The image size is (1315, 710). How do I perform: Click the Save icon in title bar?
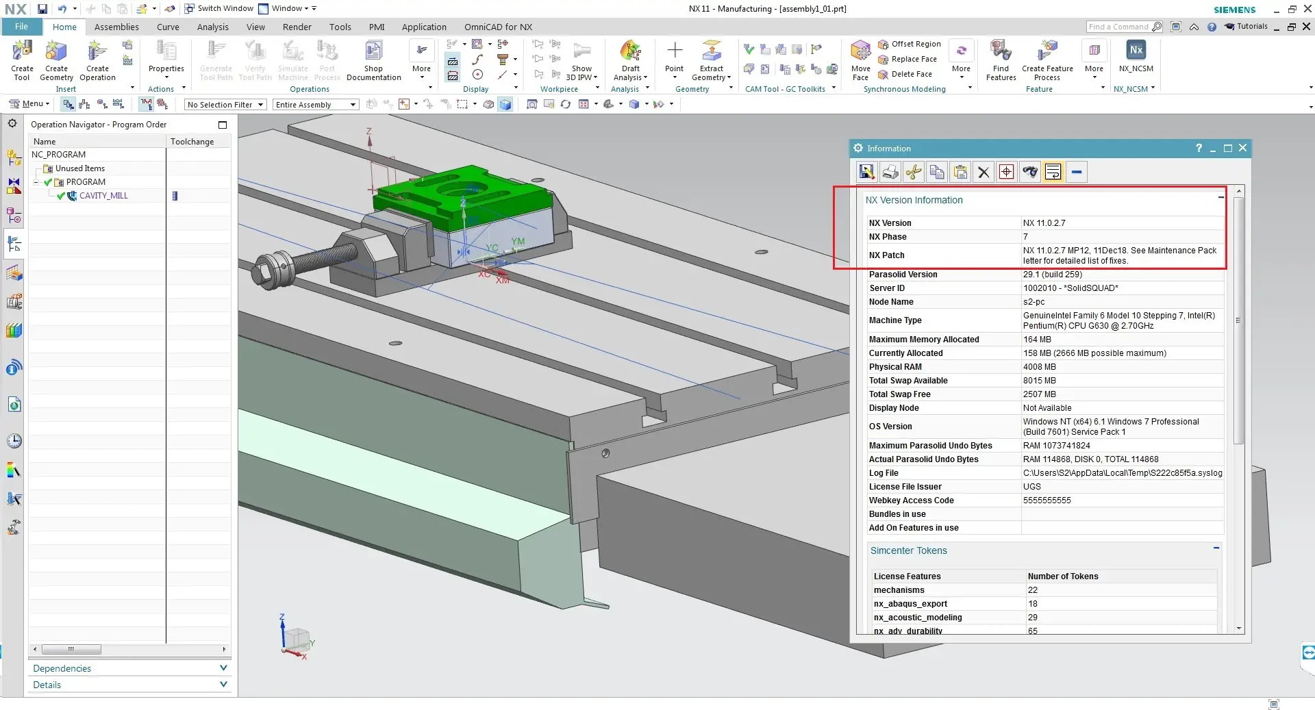click(42, 8)
